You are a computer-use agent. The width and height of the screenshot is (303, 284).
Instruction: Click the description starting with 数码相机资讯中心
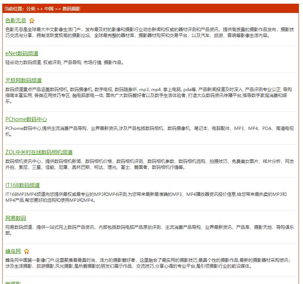(149, 164)
